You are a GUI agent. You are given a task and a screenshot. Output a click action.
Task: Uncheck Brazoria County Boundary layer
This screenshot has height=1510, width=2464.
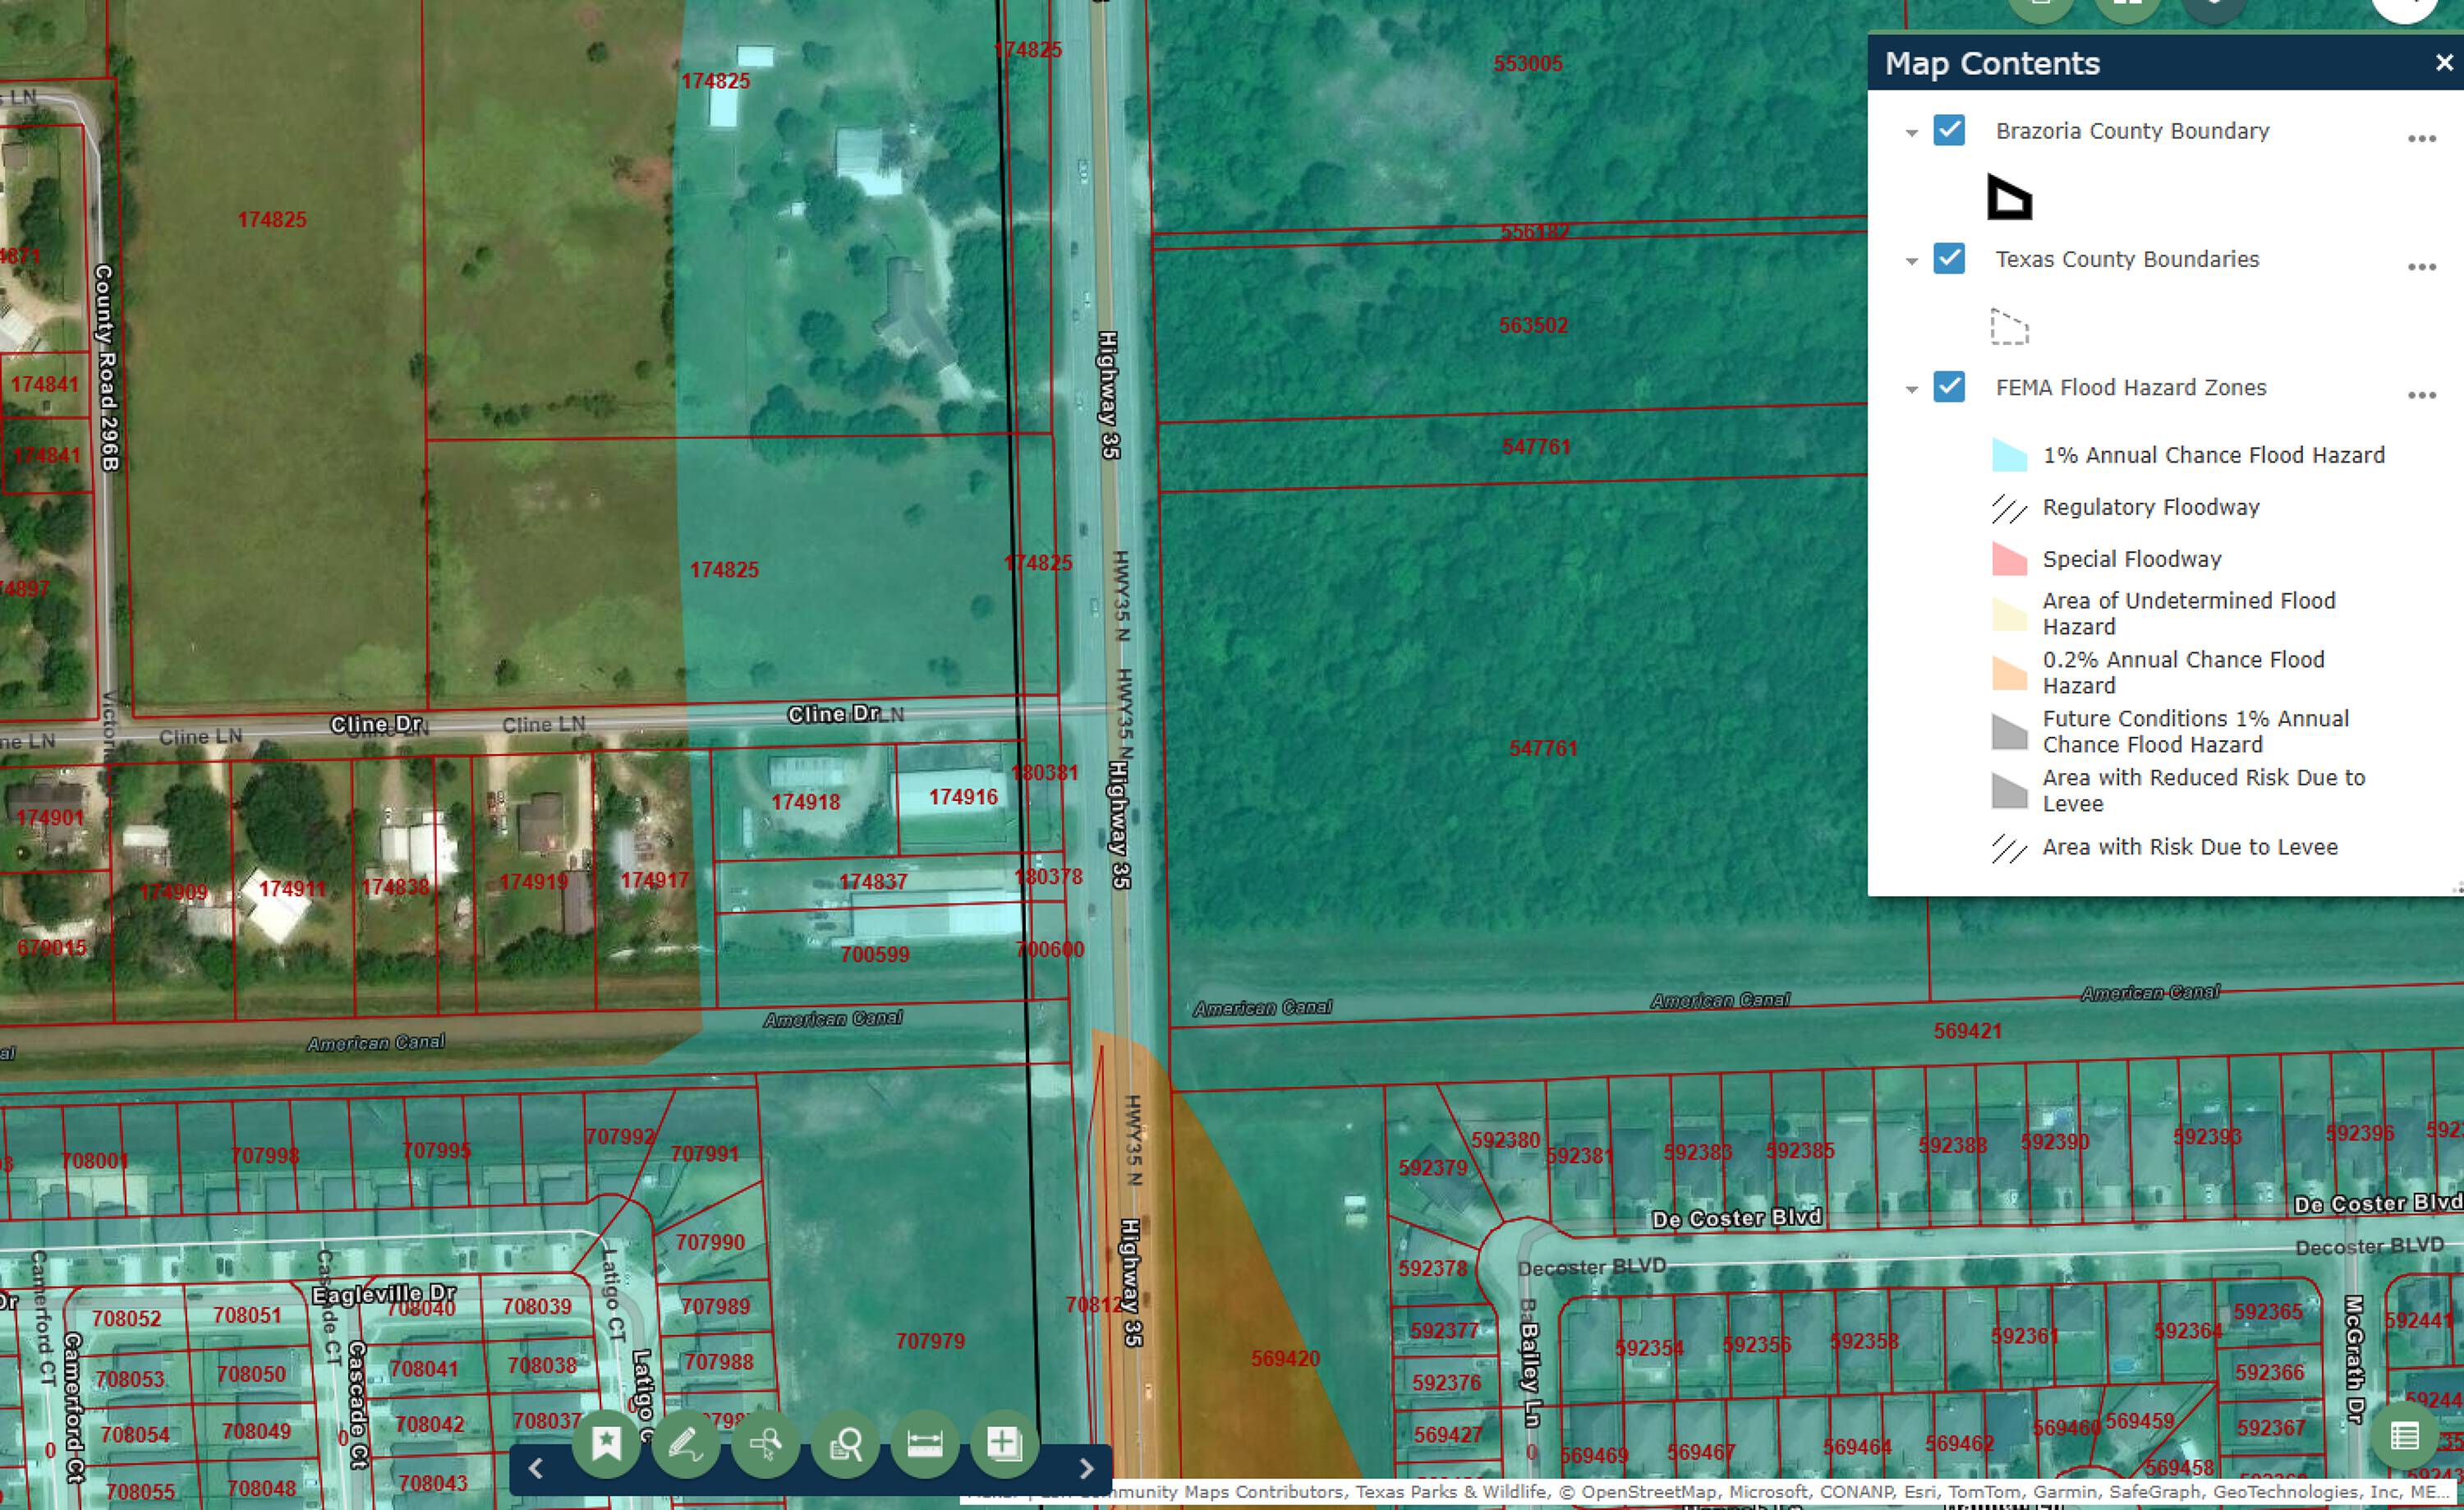click(1949, 130)
